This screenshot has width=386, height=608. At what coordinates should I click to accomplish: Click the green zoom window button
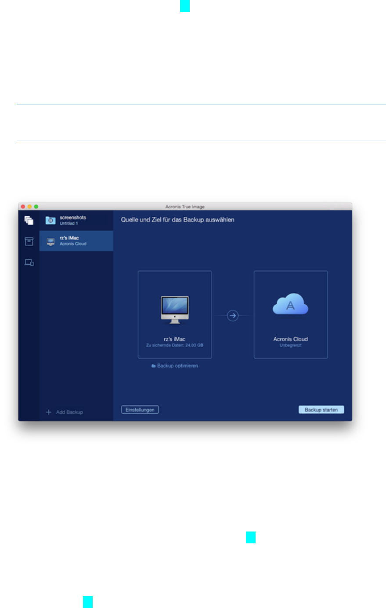(36, 207)
